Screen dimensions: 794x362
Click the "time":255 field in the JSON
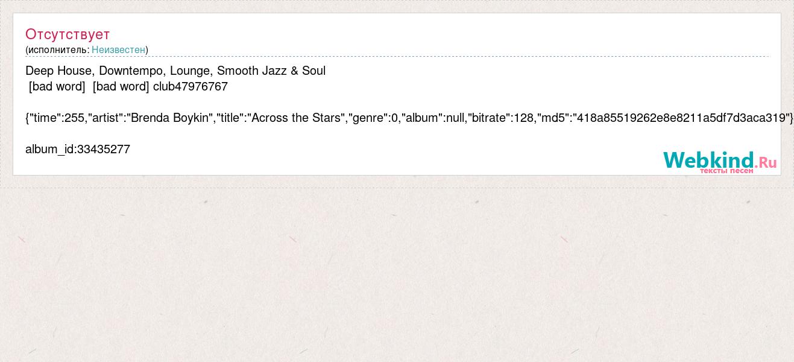pyautogui.click(x=57, y=118)
